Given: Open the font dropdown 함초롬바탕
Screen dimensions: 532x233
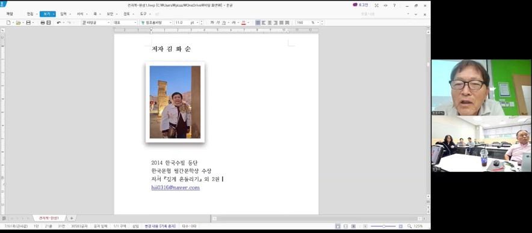Looking at the screenshot, I should click(156, 23).
